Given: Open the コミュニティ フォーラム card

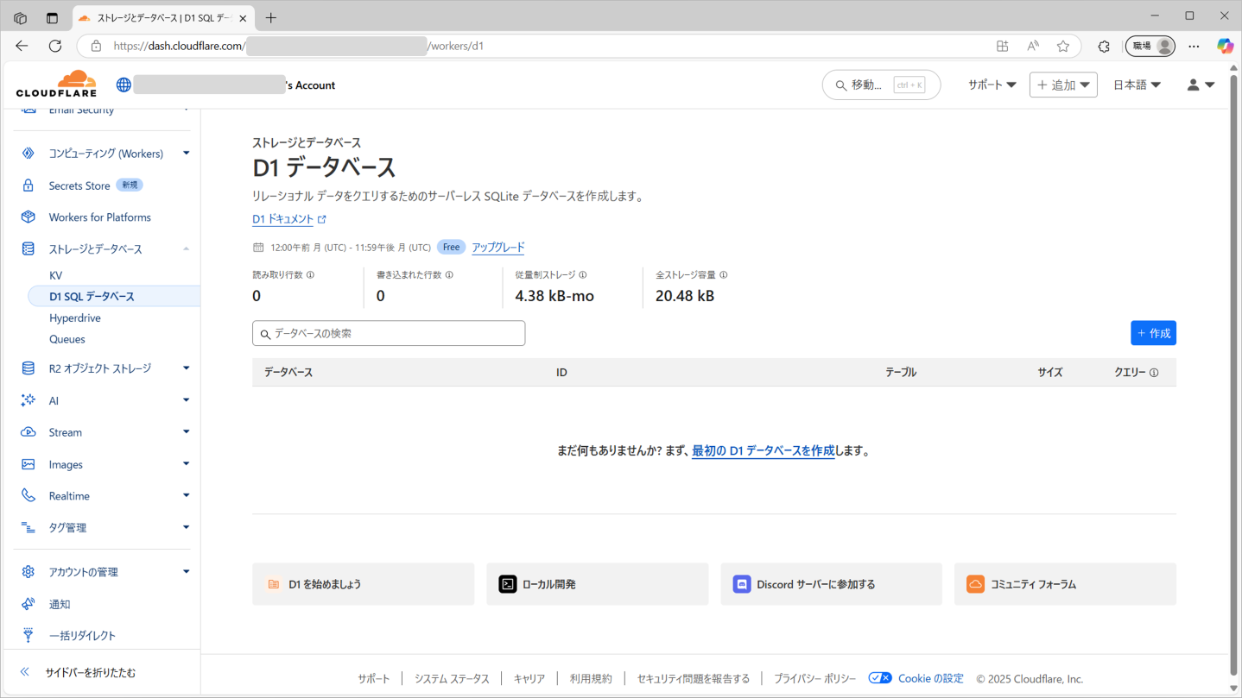Looking at the screenshot, I should point(1065,584).
